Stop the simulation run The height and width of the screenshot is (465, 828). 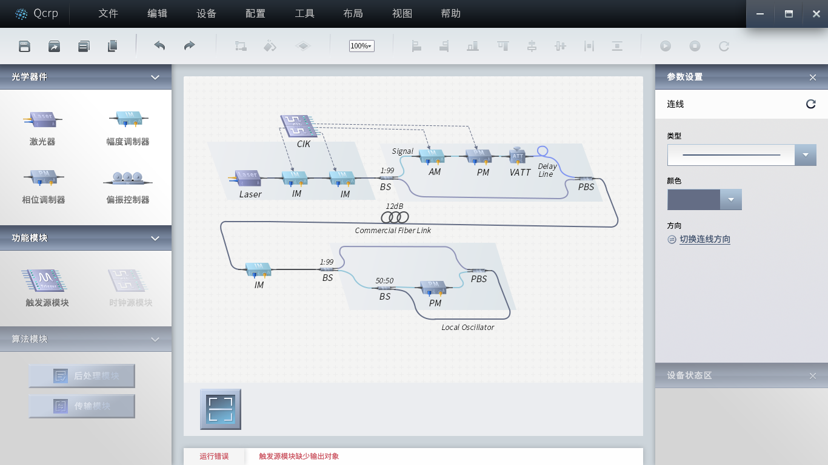695,46
